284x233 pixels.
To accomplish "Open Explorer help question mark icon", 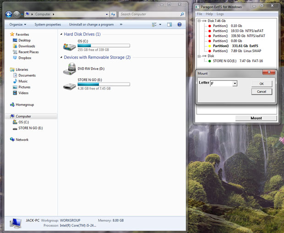I will coord(179,24).
